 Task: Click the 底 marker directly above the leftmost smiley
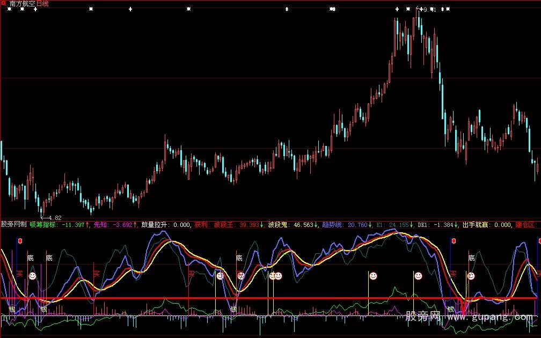(31, 258)
